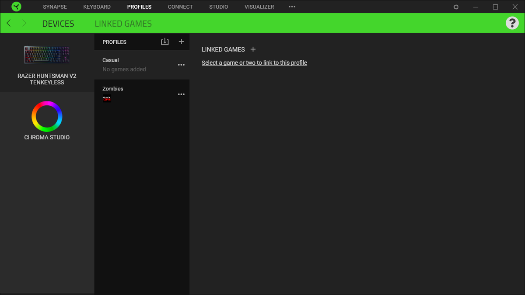
Task: Expand the more tabs ellipsis in top bar
Action: point(292,7)
